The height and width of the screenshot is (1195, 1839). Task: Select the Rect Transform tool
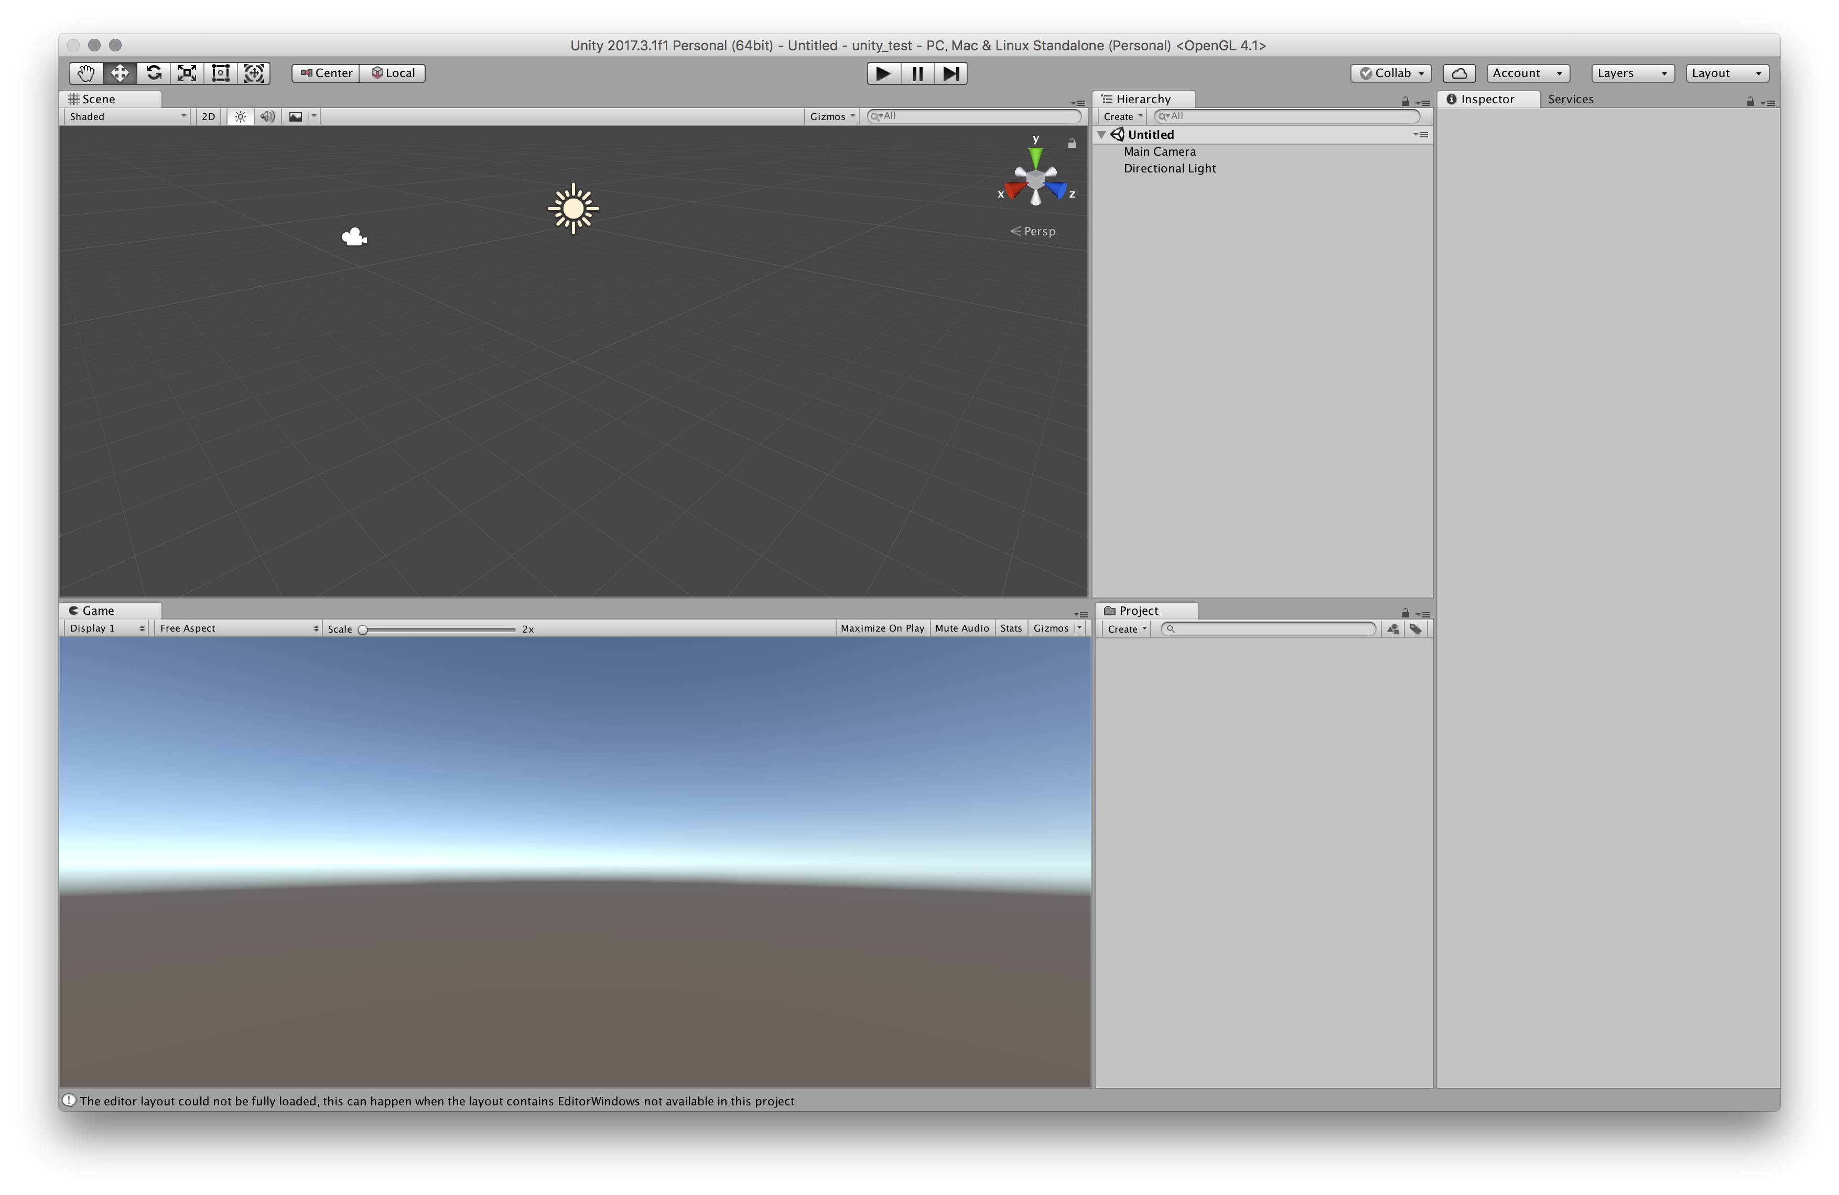(x=220, y=73)
